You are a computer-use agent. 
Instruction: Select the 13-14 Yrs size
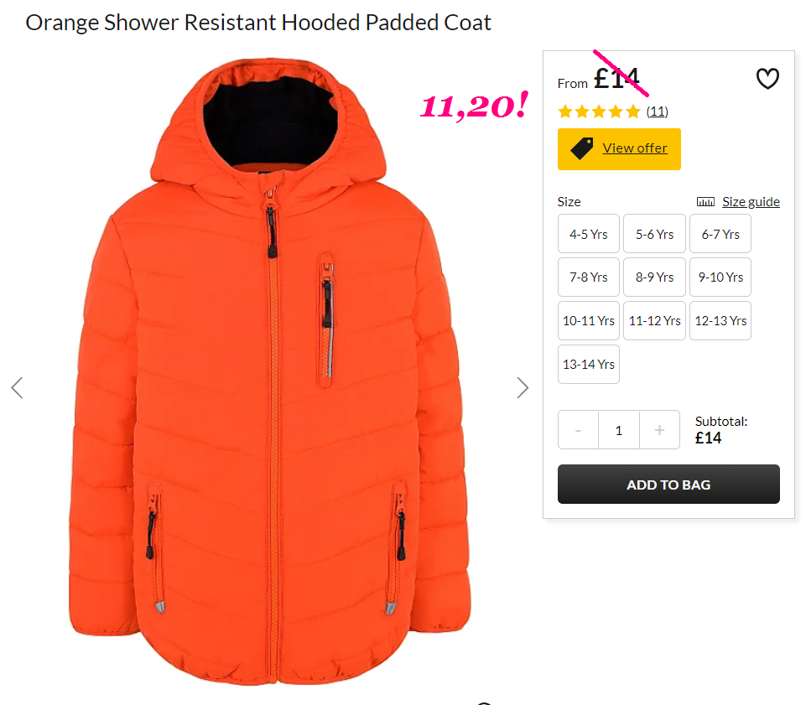pos(589,365)
